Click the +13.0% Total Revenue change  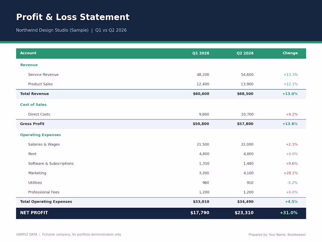coord(290,94)
